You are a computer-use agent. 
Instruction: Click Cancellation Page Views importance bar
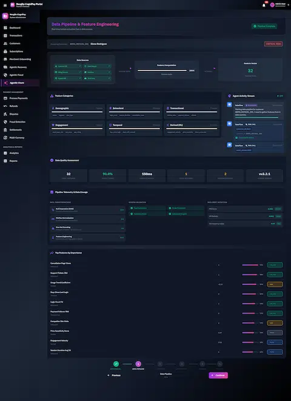[x=250, y=265]
